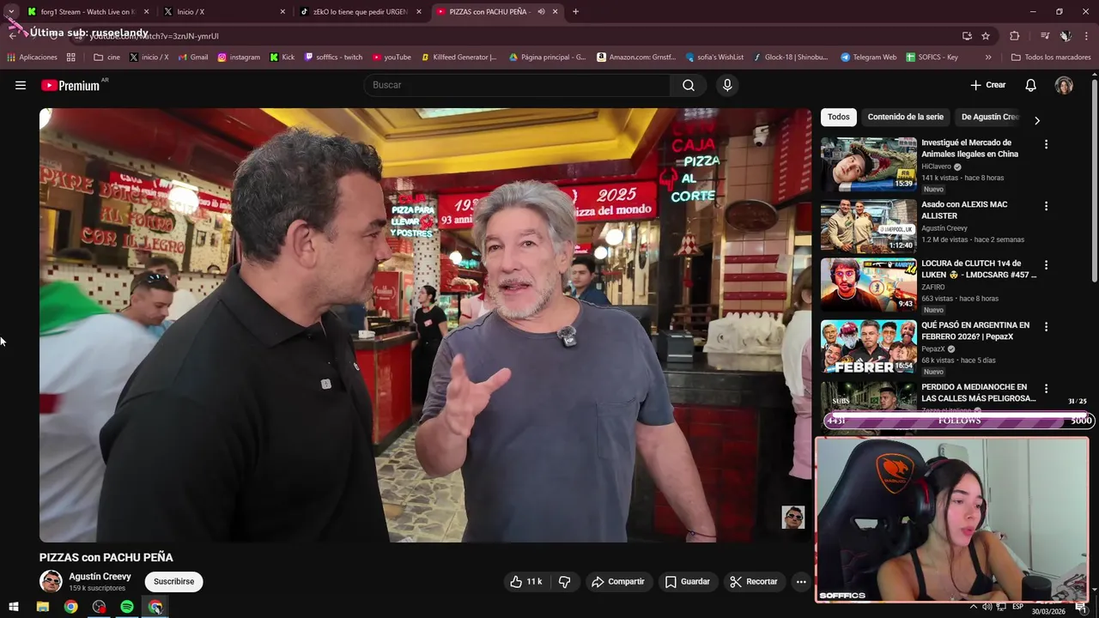Open options menu for Asado con ALEXIS video
1099x618 pixels.
pos(1046,206)
